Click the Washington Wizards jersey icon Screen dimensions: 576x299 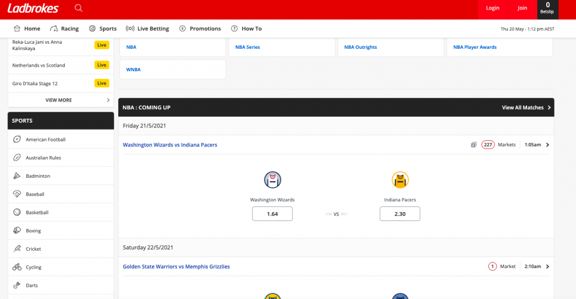pyautogui.click(x=273, y=180)
